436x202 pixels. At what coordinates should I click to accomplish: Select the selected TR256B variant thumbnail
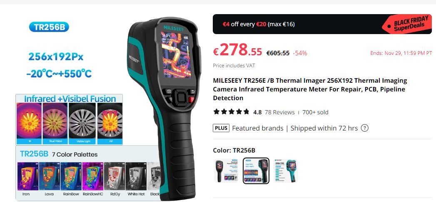(256, 171)
